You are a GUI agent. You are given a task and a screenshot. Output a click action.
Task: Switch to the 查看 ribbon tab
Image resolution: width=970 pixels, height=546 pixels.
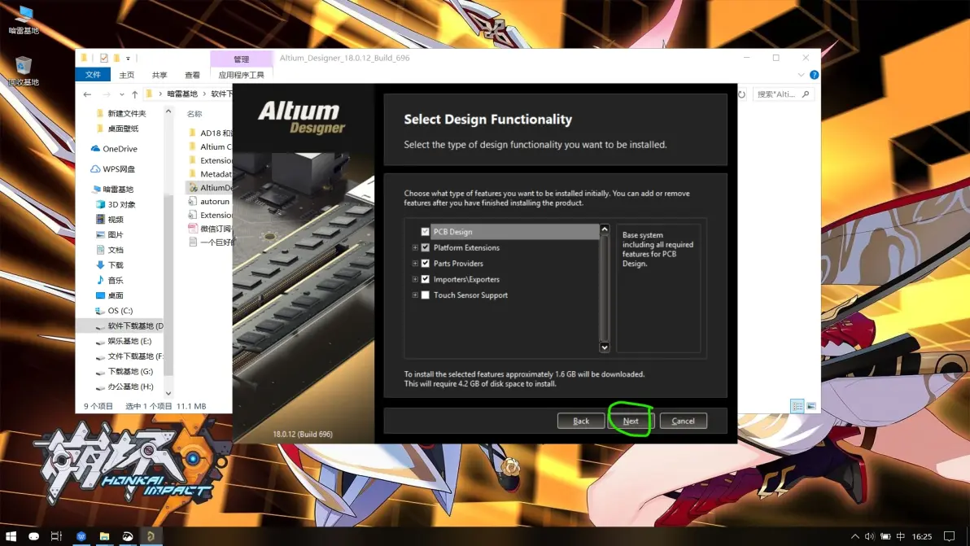coord(192,75)
